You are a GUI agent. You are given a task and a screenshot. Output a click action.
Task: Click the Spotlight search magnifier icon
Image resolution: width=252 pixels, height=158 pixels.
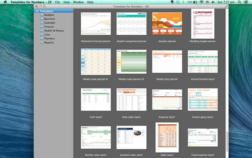click(x=239, y=2)
